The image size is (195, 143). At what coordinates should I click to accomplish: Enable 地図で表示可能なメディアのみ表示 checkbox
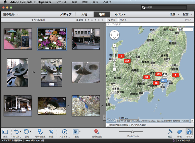pyautogui.click(x=108, y=125)
